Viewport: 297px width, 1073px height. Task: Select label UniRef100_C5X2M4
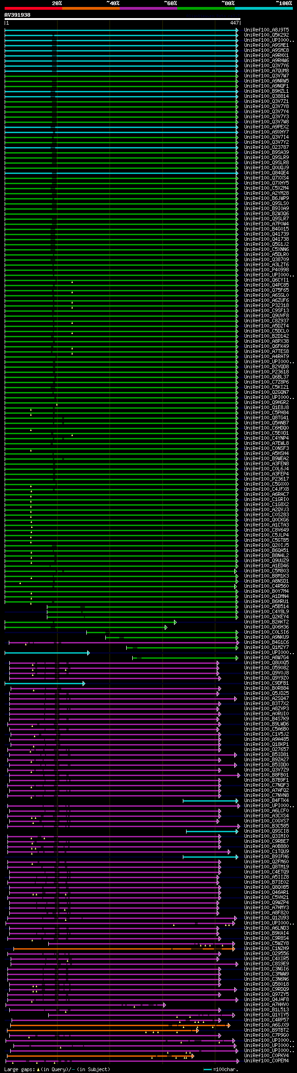pos(266,188)
